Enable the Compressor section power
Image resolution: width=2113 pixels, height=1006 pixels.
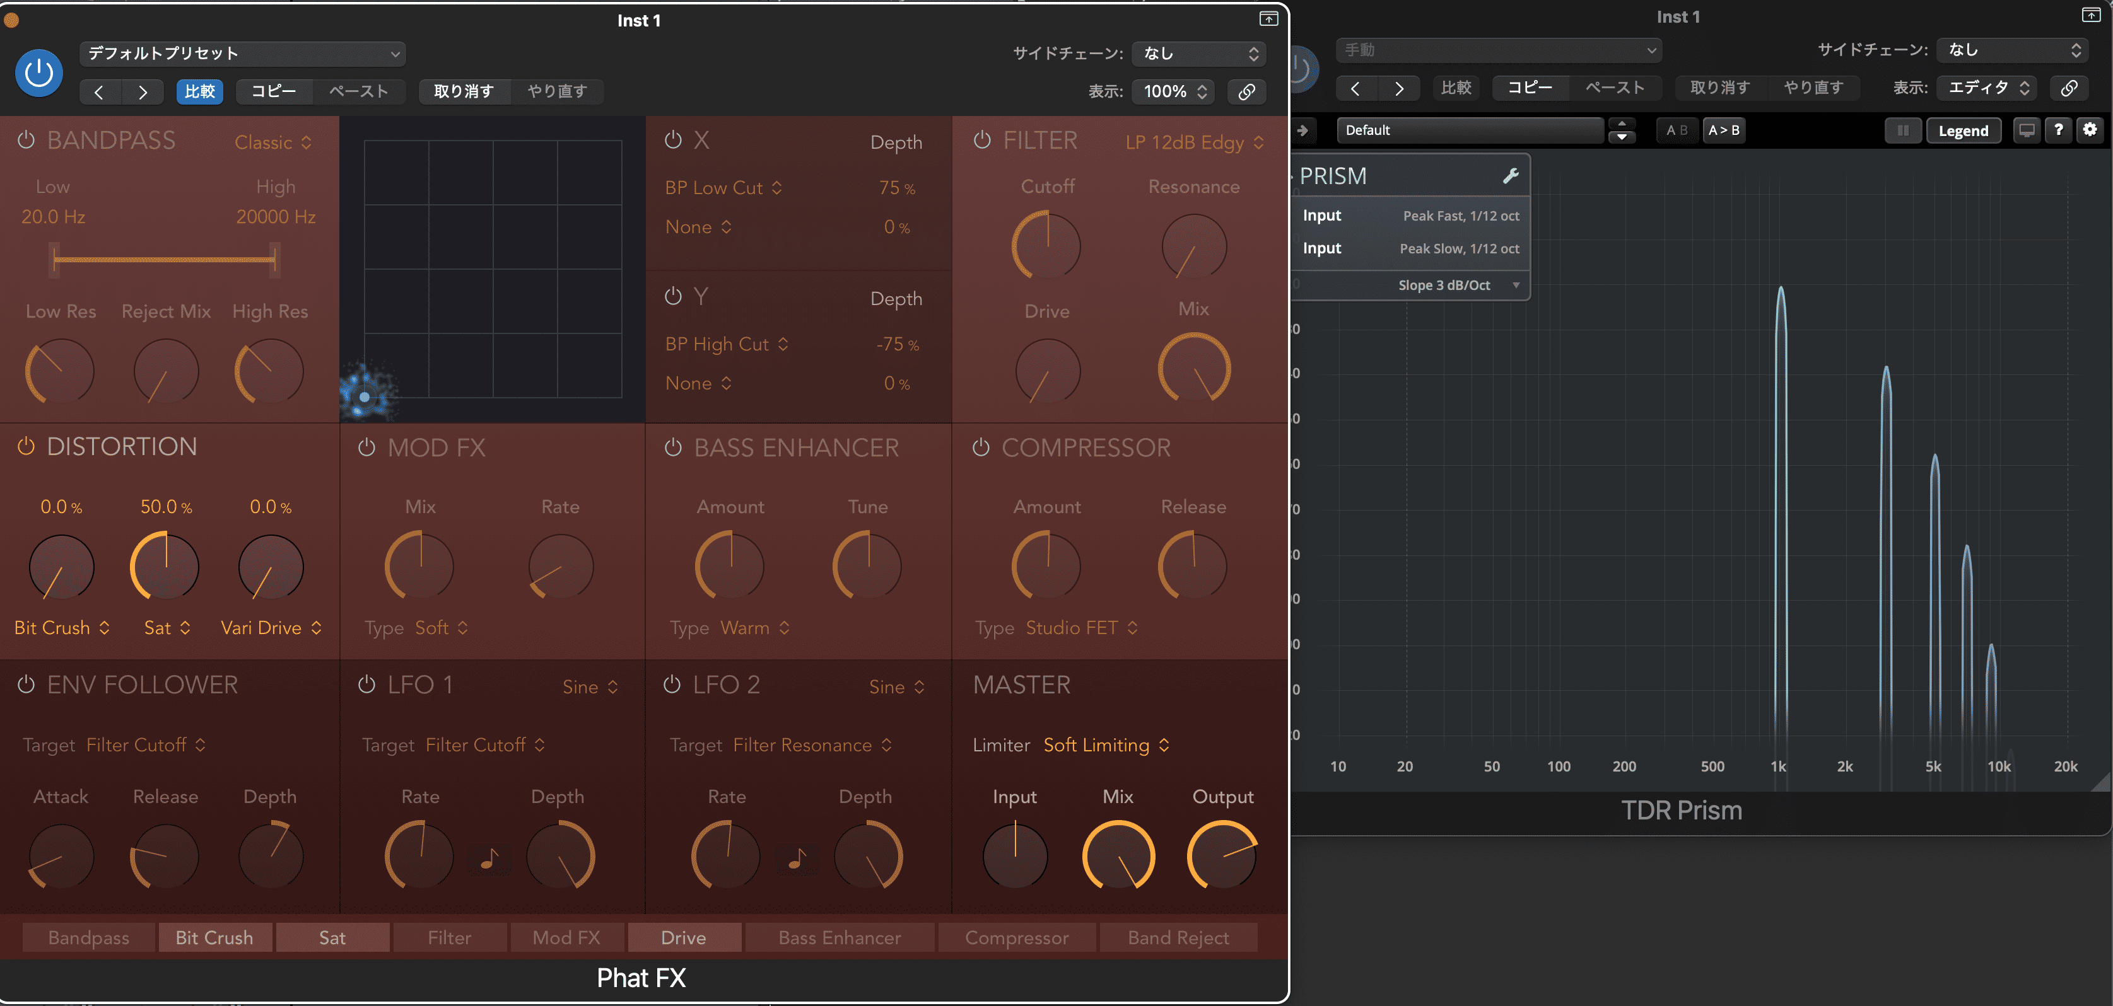tap(981, 448)
